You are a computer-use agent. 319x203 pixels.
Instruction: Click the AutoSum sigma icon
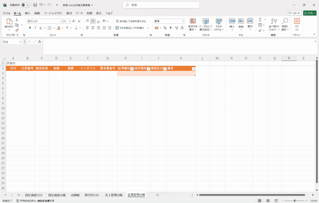click(260, 20)
